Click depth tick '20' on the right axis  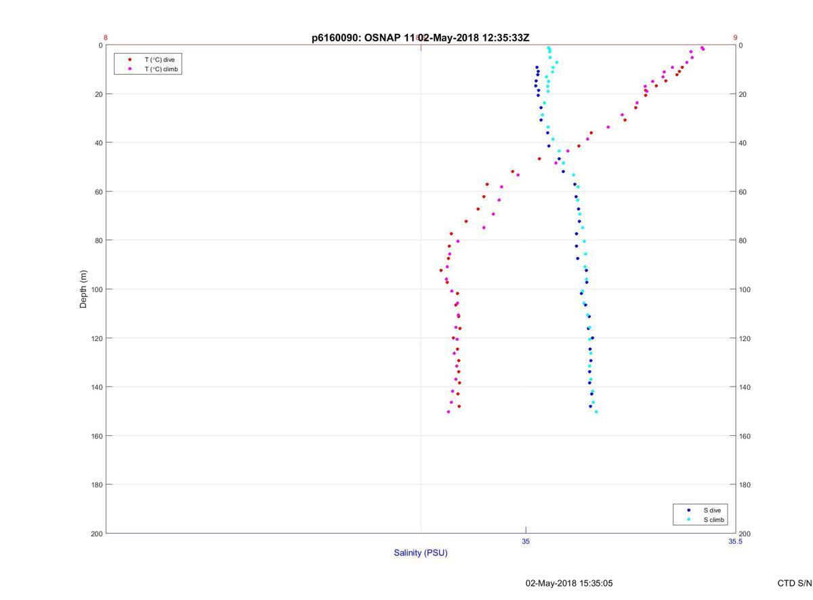tap(743, 94)
